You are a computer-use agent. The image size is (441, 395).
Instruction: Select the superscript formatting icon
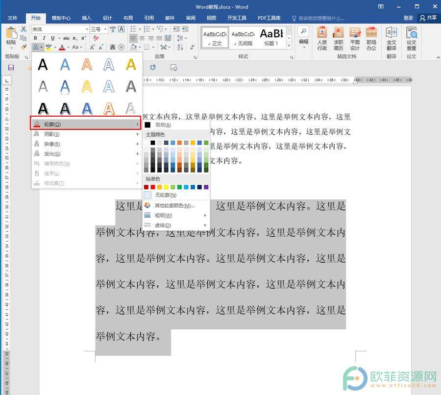pyautogui.click(x=83, y=37)
